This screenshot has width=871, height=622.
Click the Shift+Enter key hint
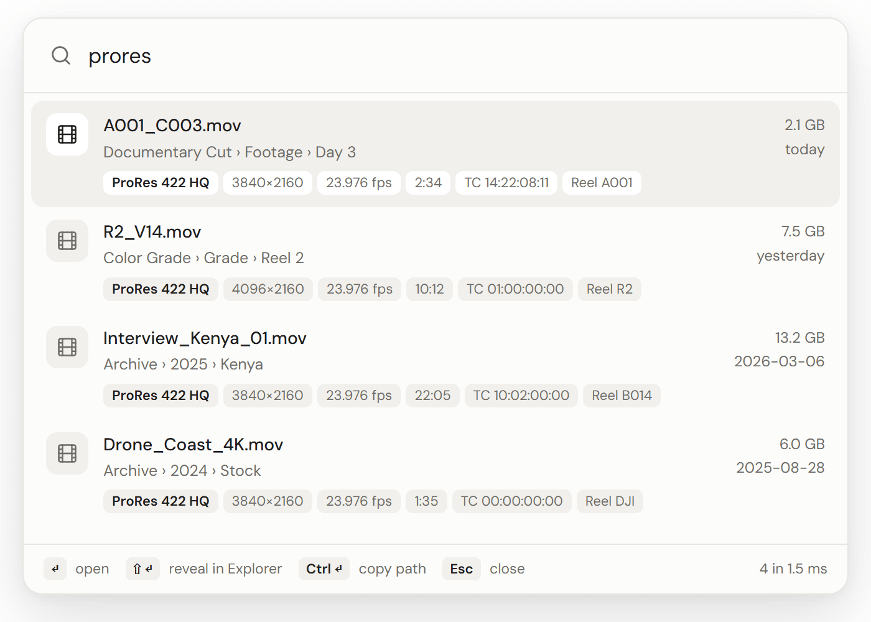[x=142, y=569]
